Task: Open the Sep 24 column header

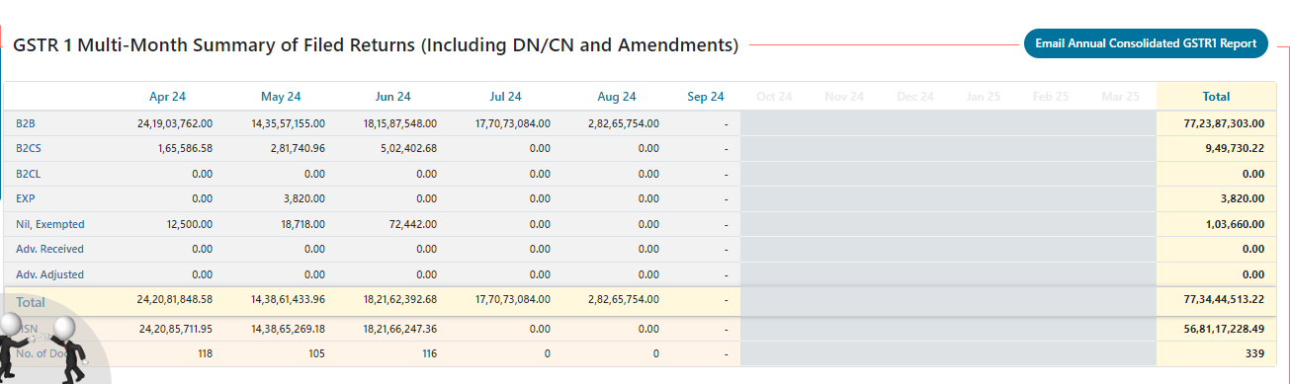Action: [x=706, y=97]
